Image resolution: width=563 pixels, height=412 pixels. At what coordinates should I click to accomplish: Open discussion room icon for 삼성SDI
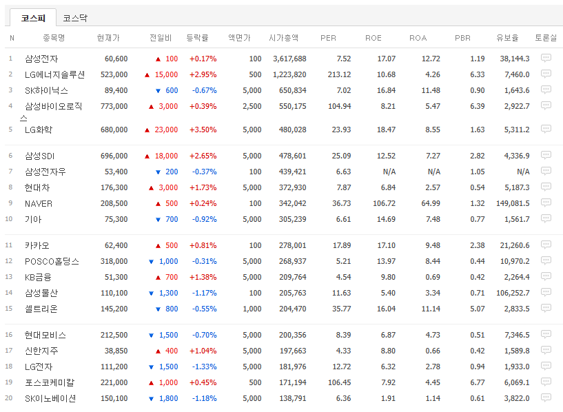tap(546, 155)
